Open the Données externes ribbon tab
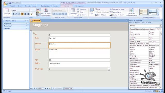165x93 pixels. click(31, 6)
